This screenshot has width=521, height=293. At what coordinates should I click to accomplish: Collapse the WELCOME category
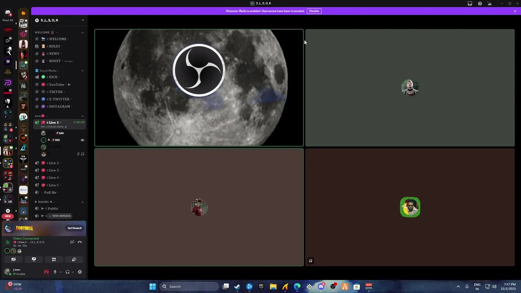click(x=46, y=33)
